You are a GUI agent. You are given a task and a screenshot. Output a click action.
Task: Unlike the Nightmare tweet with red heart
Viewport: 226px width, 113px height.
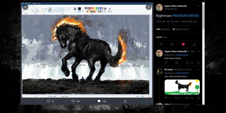pyautogui.click(x=183, y=44)
